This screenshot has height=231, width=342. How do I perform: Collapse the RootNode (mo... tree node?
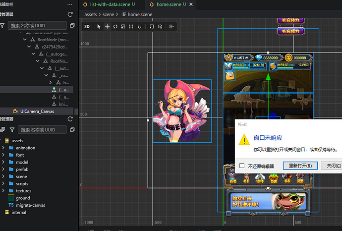25,40
